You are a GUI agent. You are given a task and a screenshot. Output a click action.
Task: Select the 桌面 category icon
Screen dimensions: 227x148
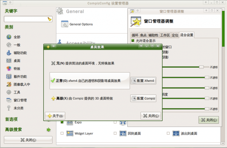[9, 61]
